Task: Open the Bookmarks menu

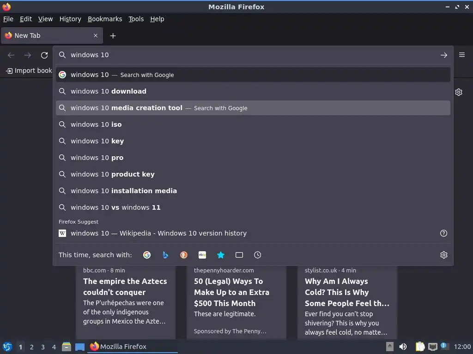Action: tap(105, 19)
